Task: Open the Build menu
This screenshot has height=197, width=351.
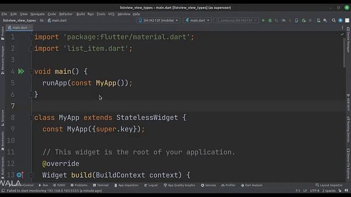Action: [81, 14]
